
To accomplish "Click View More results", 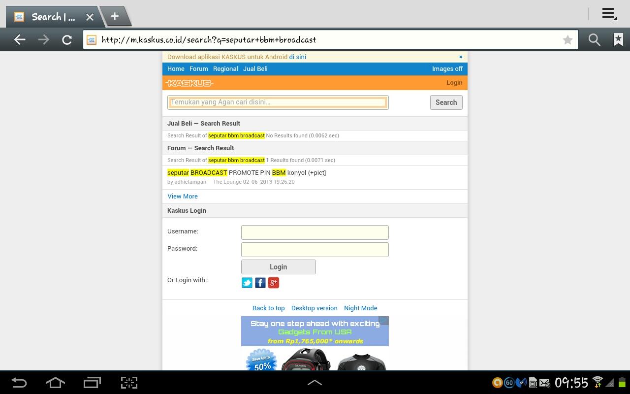I will [183, 196].
